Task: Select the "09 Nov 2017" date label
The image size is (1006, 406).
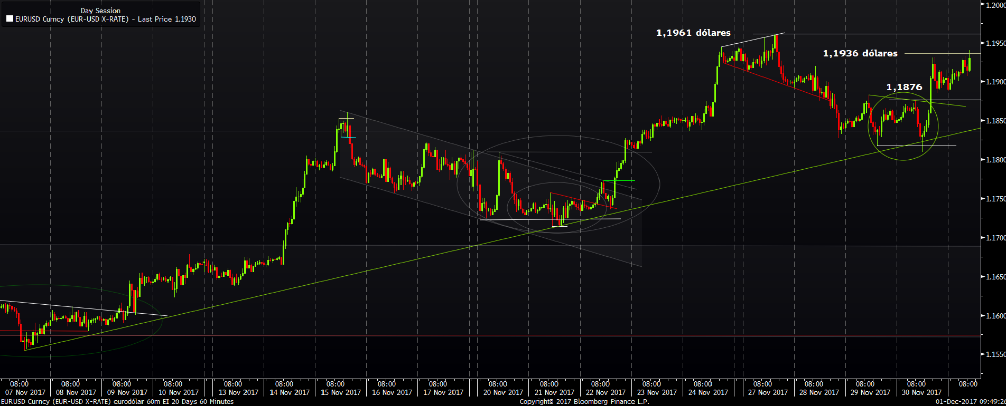Action: [x=127, y=392]
